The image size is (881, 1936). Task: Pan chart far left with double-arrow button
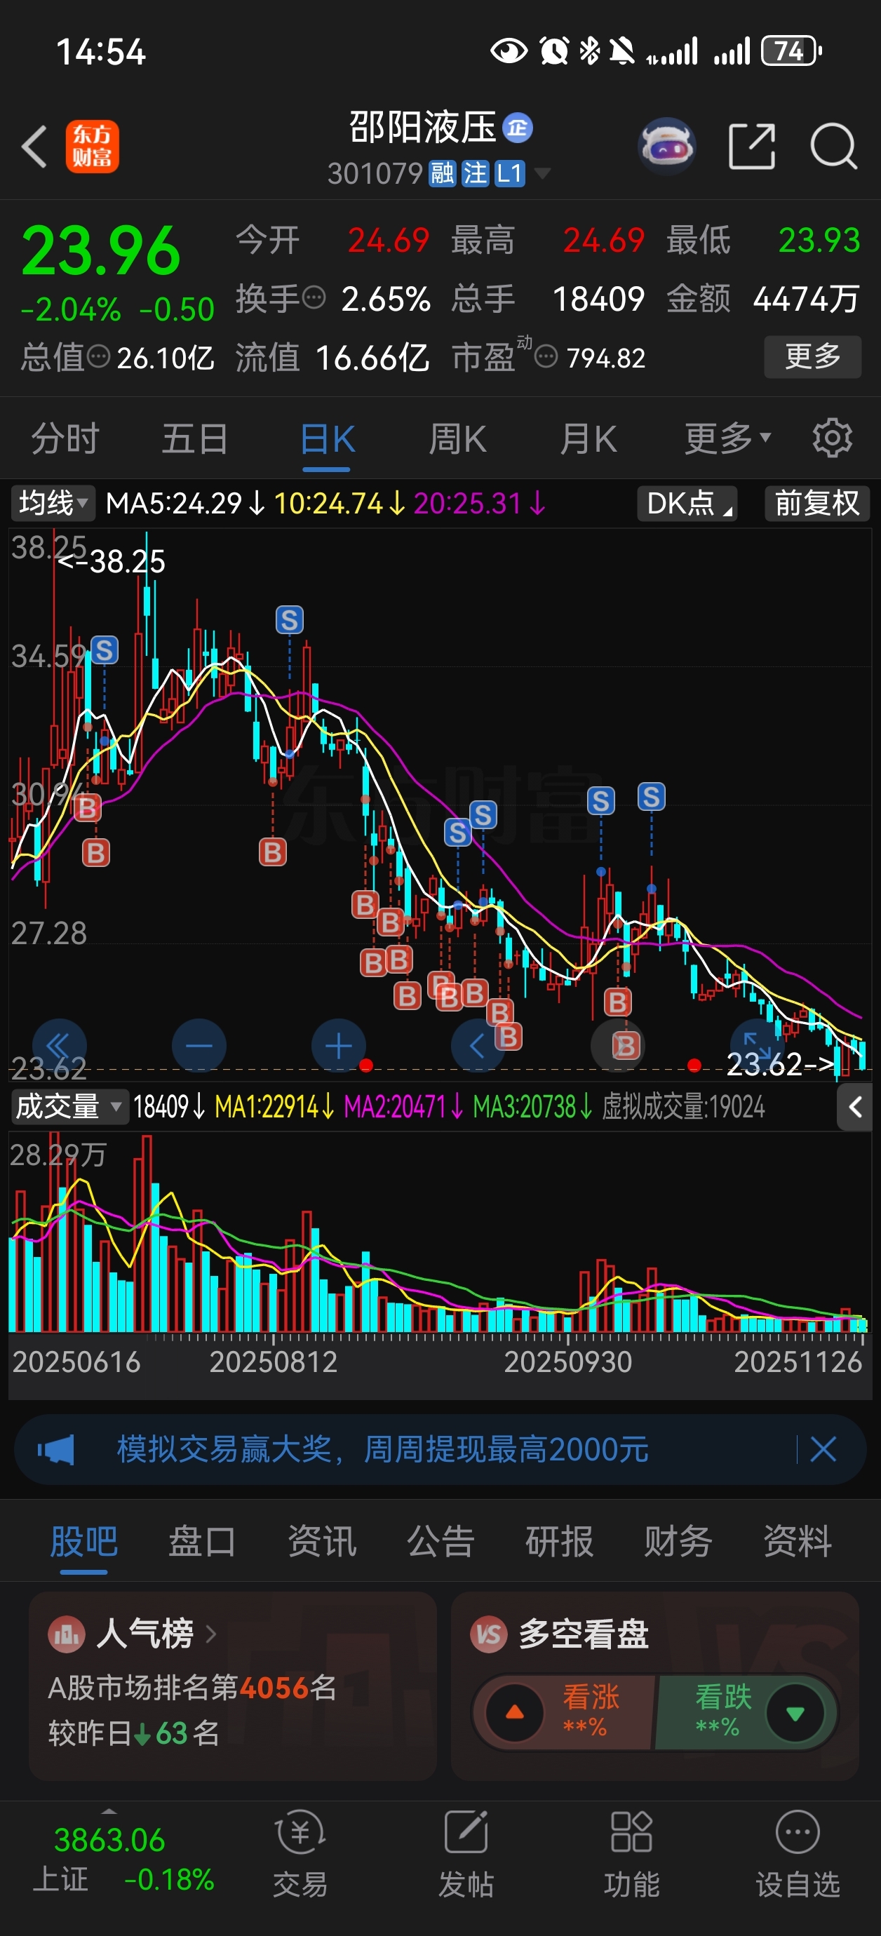pyautogui.click(x=60, y=1045)
